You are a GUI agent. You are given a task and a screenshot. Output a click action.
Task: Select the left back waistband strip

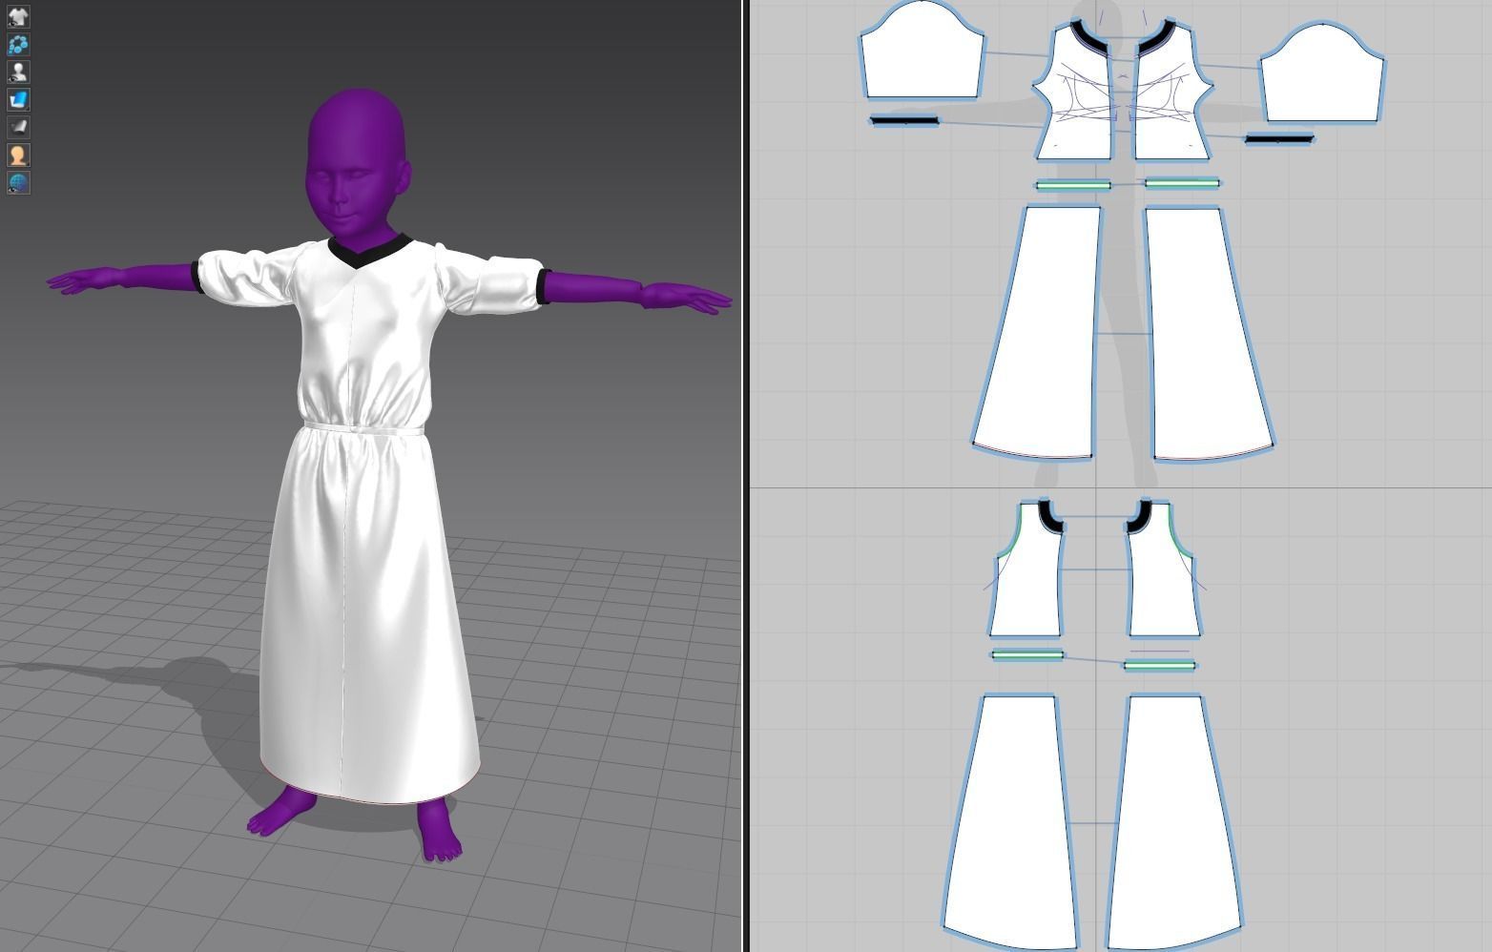point(1027,655)
